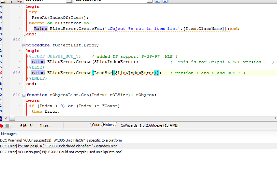This screenshot has height=174, width=277.
Task: Select the W1005 FileCtrl warning message
Action: (x=61, y=140)
